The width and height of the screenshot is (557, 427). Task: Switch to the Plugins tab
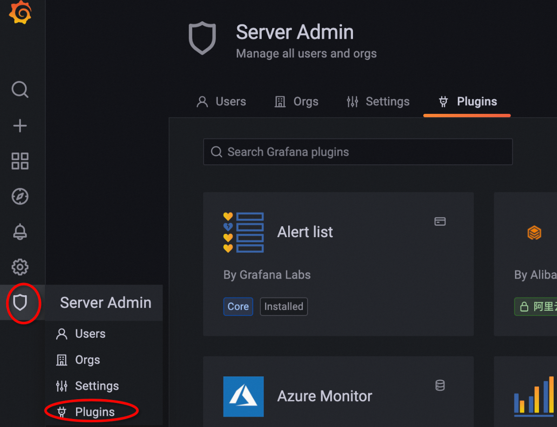click(x=467, y=102)
